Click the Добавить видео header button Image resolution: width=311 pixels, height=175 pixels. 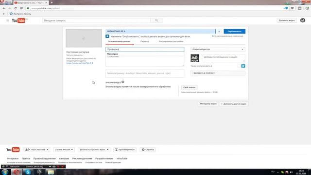[287, 20]
